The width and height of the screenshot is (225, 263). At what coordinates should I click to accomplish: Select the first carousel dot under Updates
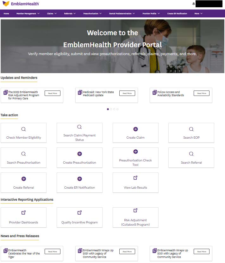coord(108,109)
